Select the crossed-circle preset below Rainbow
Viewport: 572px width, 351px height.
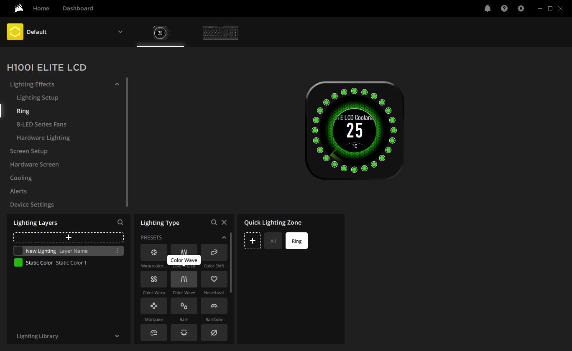click(214, 333)
